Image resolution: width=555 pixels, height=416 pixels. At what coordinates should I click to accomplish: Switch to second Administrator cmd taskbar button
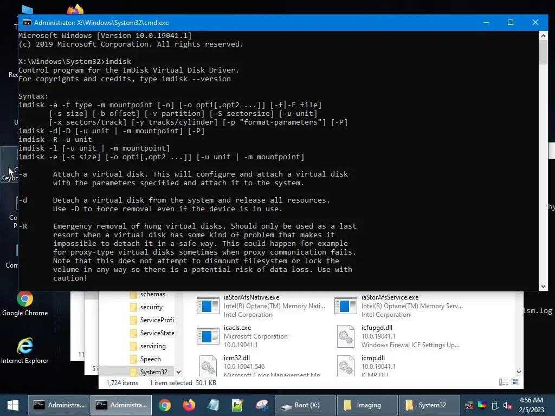pos(121,405)
